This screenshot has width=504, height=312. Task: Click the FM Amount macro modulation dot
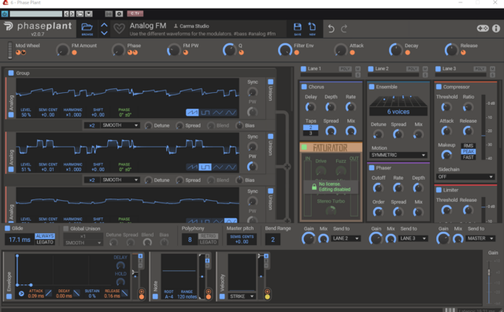tap(74, 53)
